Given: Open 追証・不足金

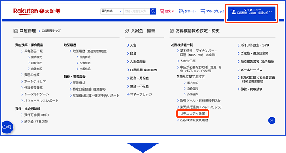Looking at the screenshot, I should 138,86.
